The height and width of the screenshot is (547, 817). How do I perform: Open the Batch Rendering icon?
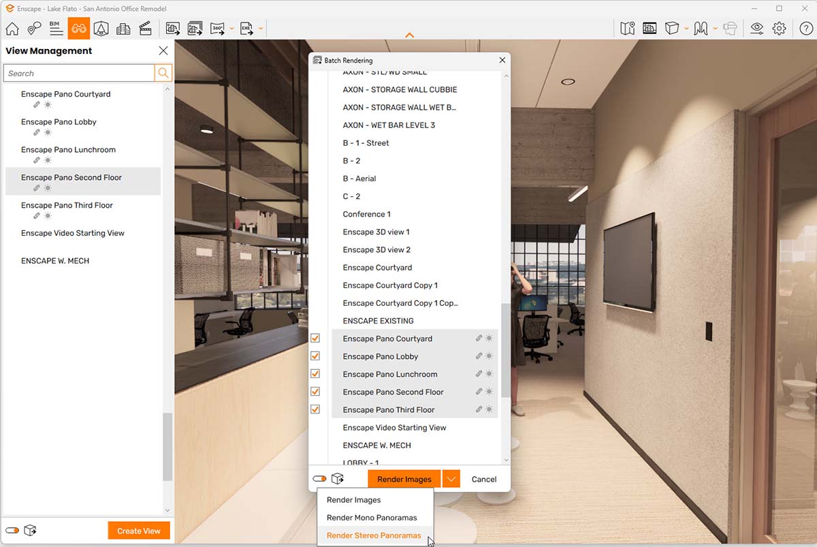point(195,28)
